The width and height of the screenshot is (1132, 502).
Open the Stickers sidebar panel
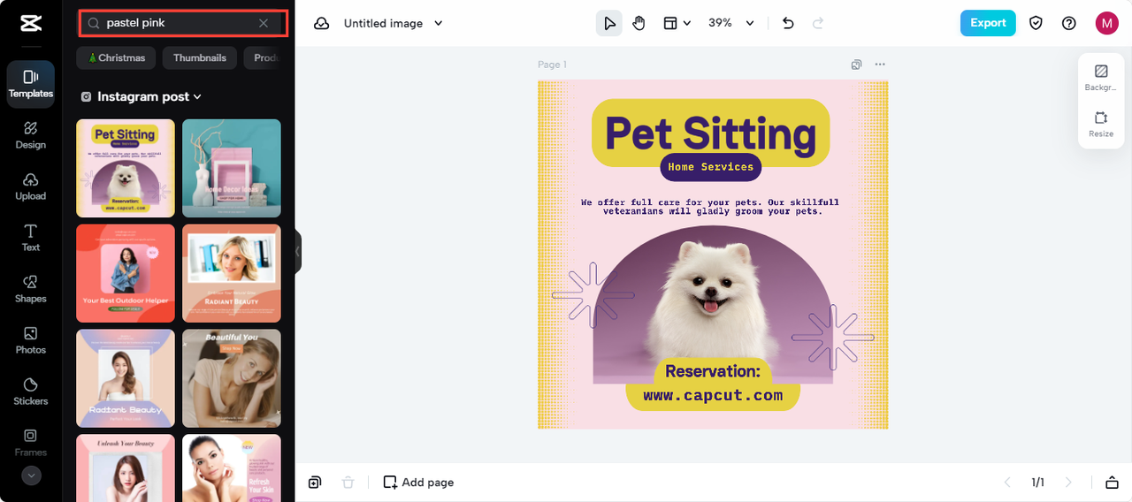tap(31, 392)
